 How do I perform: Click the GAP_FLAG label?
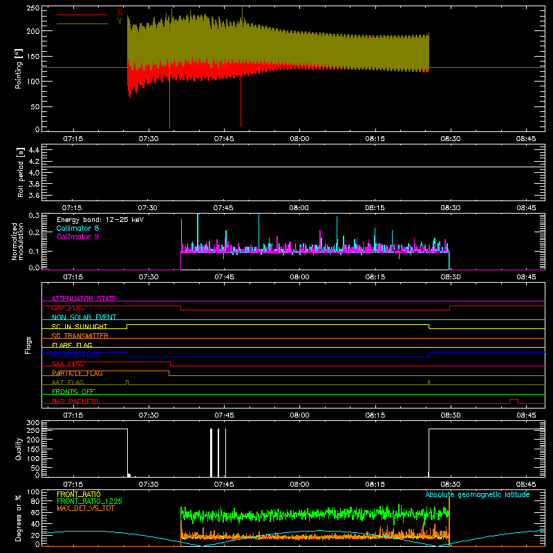[x=68, y=308]
